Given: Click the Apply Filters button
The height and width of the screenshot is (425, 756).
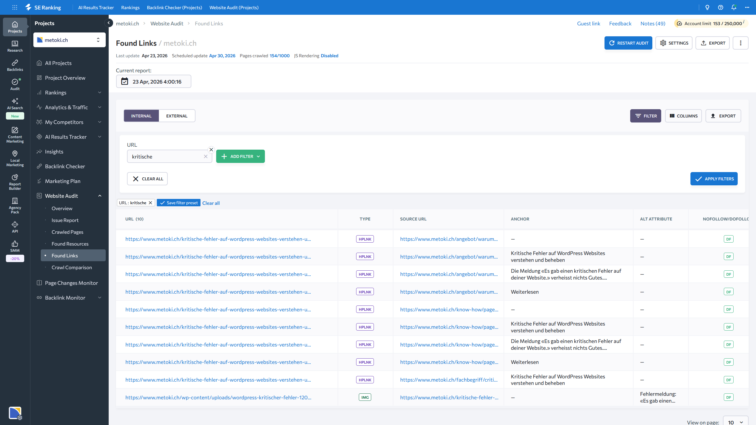Looking at the screenshot, I should 714,179.
